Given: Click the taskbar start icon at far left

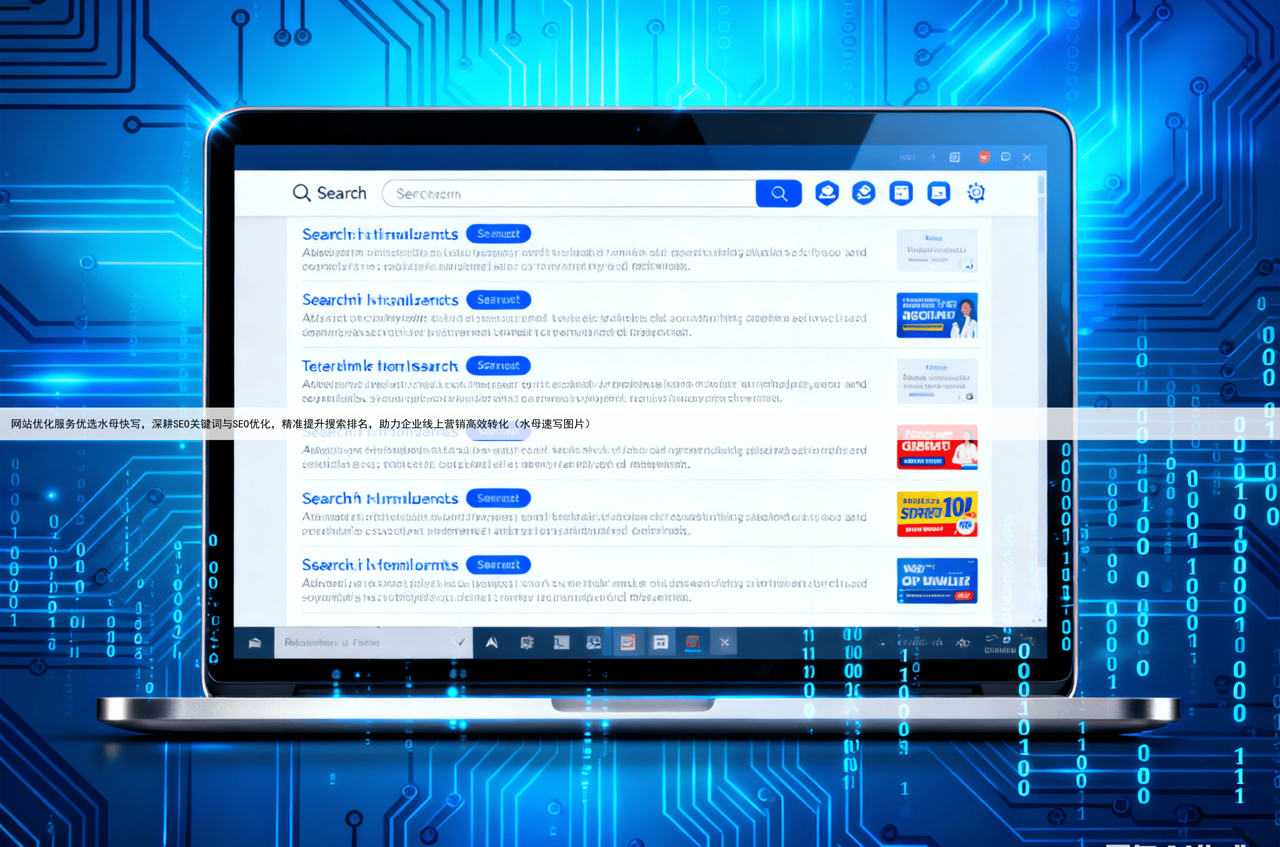Looking at the screenshot, I should coord(254,643).
